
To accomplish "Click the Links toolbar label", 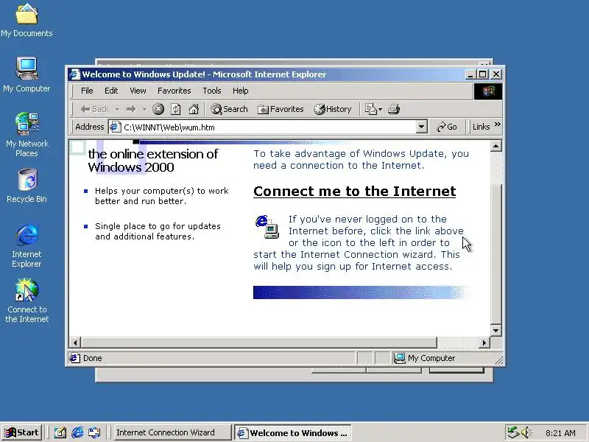I will coord(482,127).
